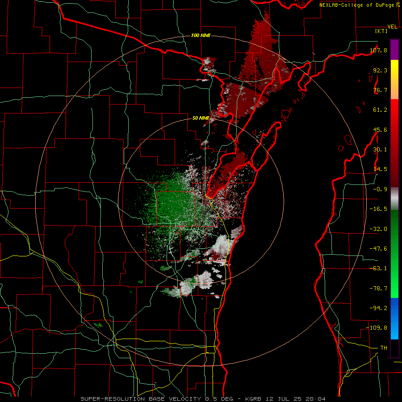The height and width of the screenshot is (402, 402).
Task: Click the -16.5 velocity scale value
Action: click(378, 209)
